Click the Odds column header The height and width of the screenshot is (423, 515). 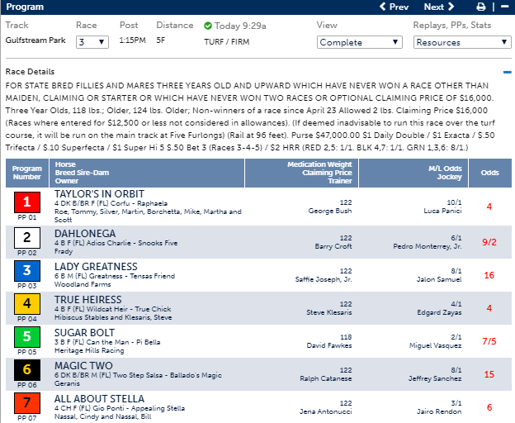click(x=489, y=172)
